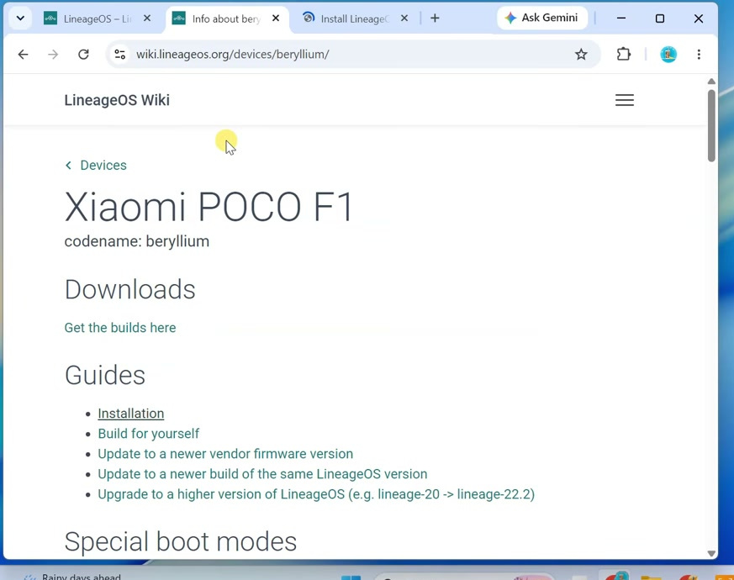Open the Extensions puzzle icon

[x=624, y=55]
